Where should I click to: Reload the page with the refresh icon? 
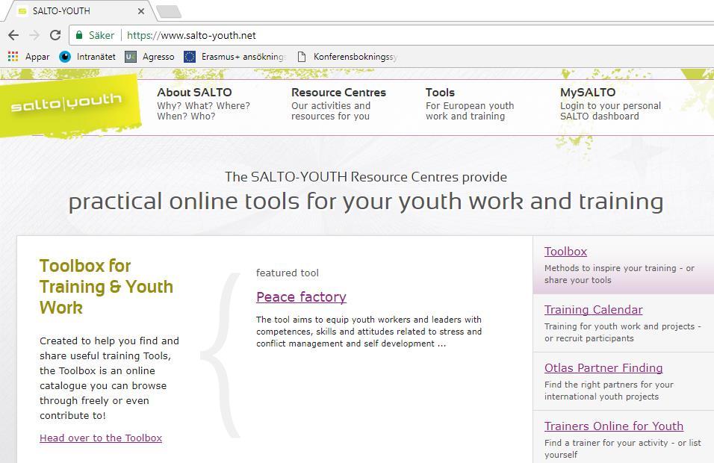click(55, 35)
